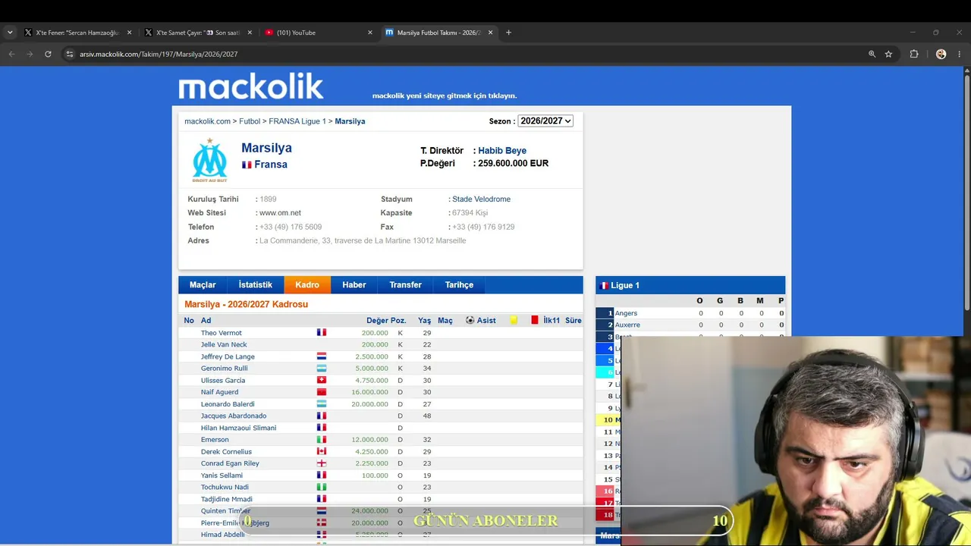971x546 pixels.
Task: Click the "mackolik yeni siteye gitmek için tıklayın" link
Action: click(x=445, y=96)
